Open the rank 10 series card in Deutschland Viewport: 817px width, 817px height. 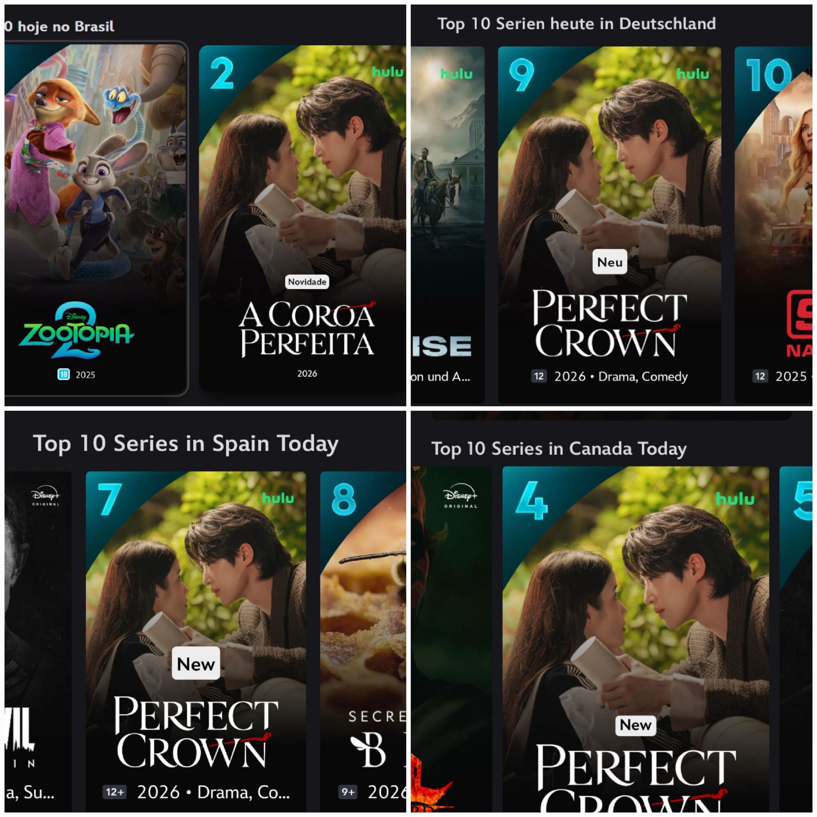774,225
